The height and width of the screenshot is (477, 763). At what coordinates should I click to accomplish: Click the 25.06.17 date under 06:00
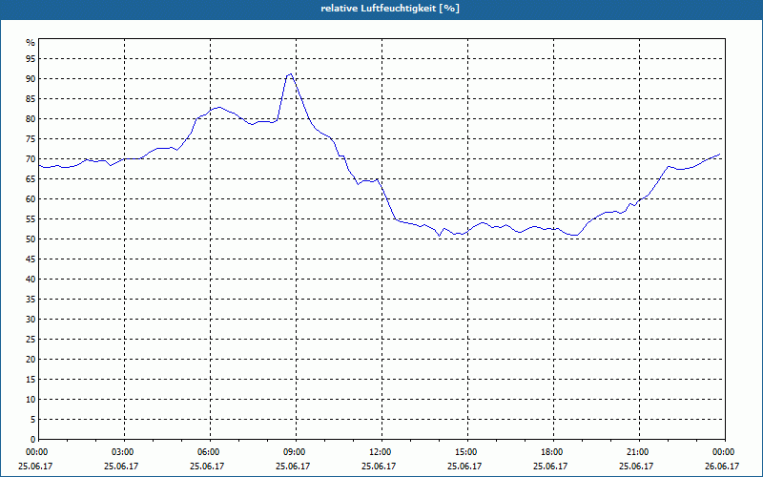[x=207, y=467]
